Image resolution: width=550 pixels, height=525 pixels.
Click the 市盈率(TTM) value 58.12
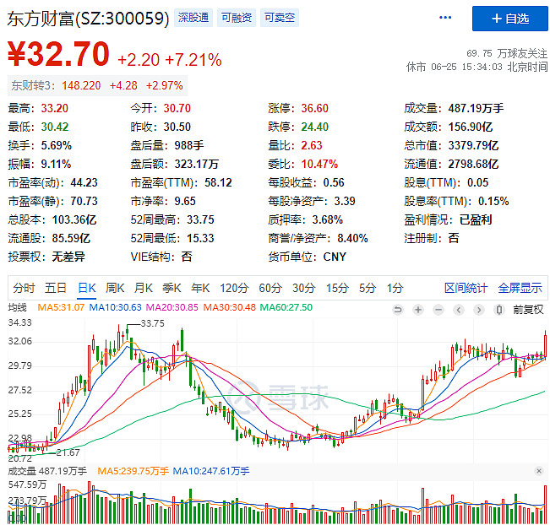(218, 182)
